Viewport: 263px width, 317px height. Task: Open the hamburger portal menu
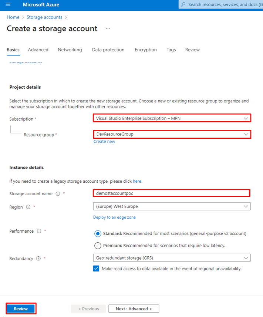point(8,5)
